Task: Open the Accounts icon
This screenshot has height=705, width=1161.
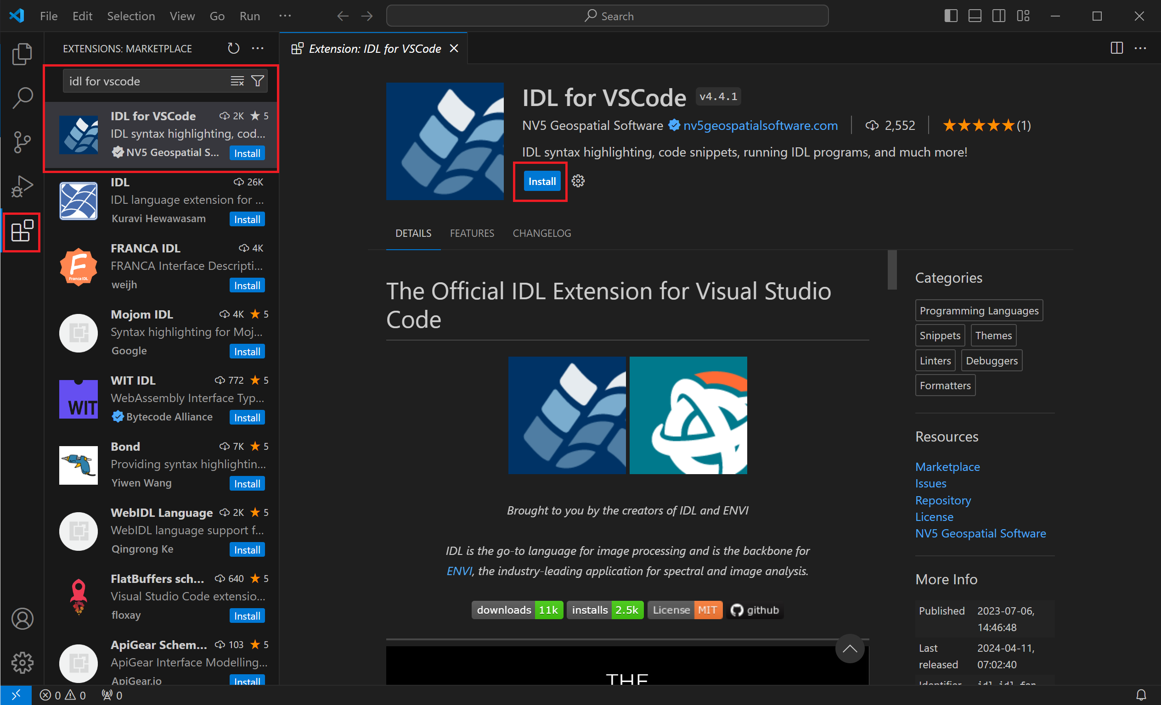Action: coord(22,618)
